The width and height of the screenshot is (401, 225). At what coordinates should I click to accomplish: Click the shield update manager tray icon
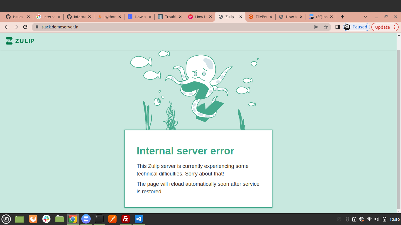pyautogui.click(x=362, y=219)
